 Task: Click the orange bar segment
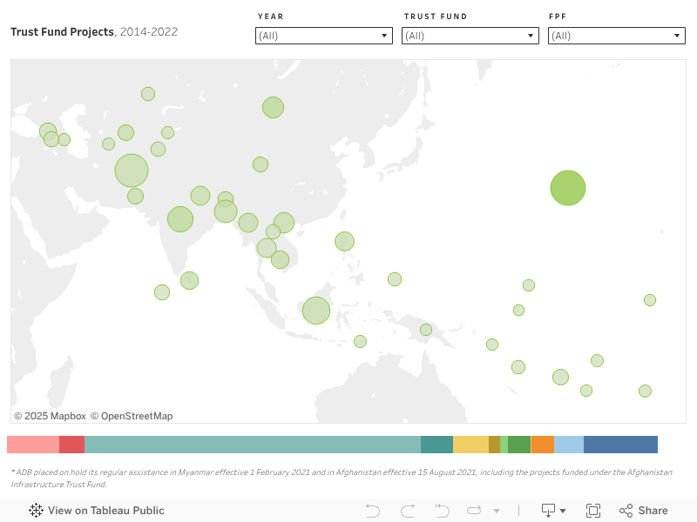coord(542,445)
